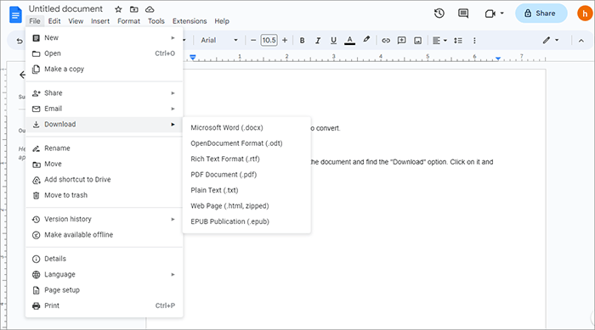Open the Tools menu
This screenshot has width=595, height=330.
click(x=156, y=21)
